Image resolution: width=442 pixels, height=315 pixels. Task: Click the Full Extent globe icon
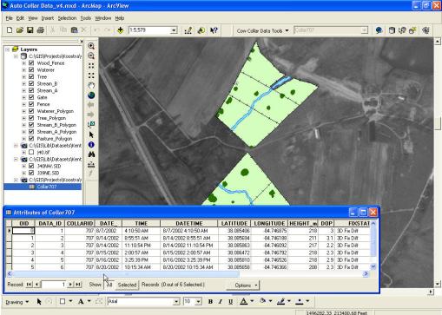tap(91, 95)
